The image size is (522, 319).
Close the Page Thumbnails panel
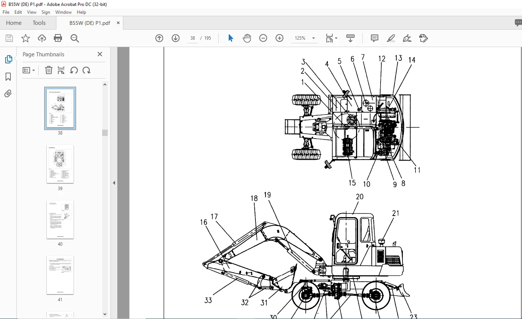point(100,54)
